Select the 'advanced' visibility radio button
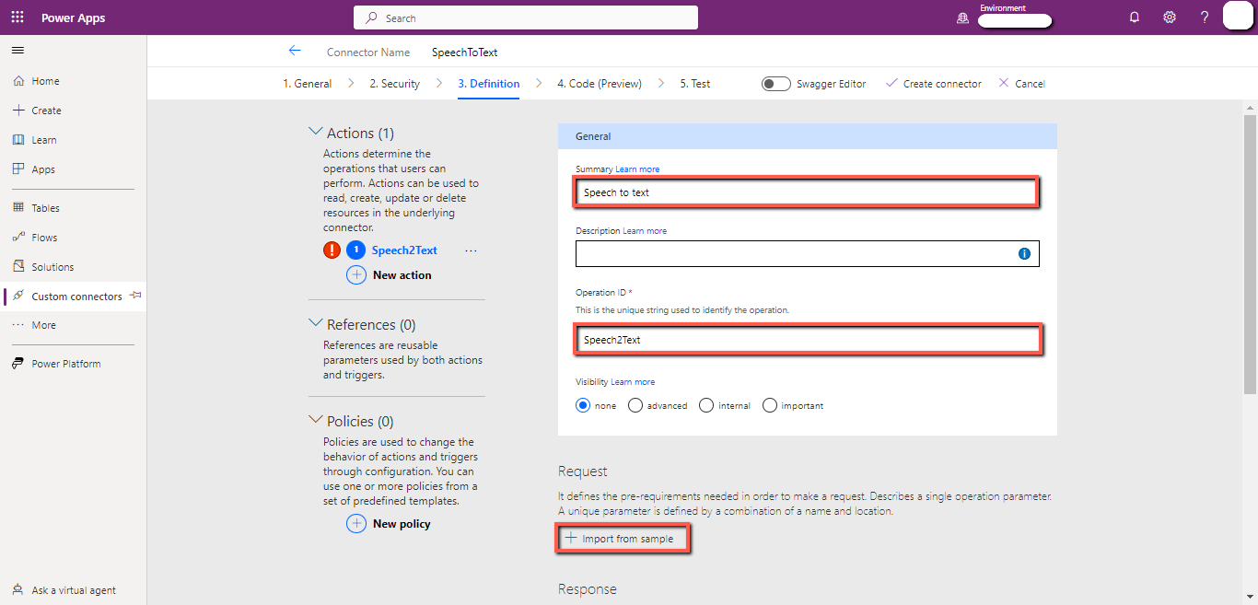This screenshot has width=1258, height=605. pyautogui.click(x=635, y=405)
